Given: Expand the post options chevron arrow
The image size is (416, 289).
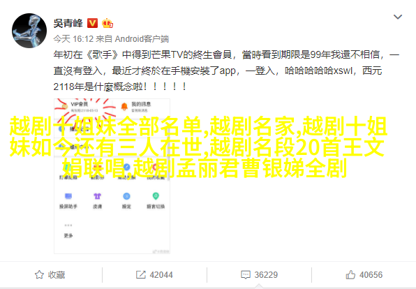Looking at the screenshot, I should point(397,17).
